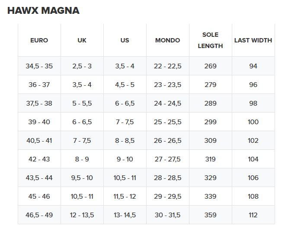
Task: Select last width 106 cell
Action: [253, 178]
